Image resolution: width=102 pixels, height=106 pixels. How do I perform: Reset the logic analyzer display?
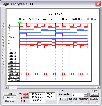[x=10, y=98]
